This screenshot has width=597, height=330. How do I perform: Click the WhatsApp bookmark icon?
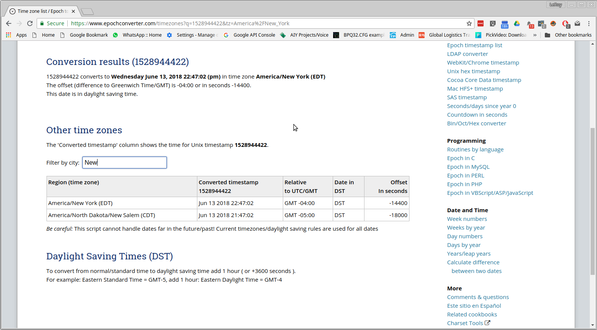(x=115, y=35)
